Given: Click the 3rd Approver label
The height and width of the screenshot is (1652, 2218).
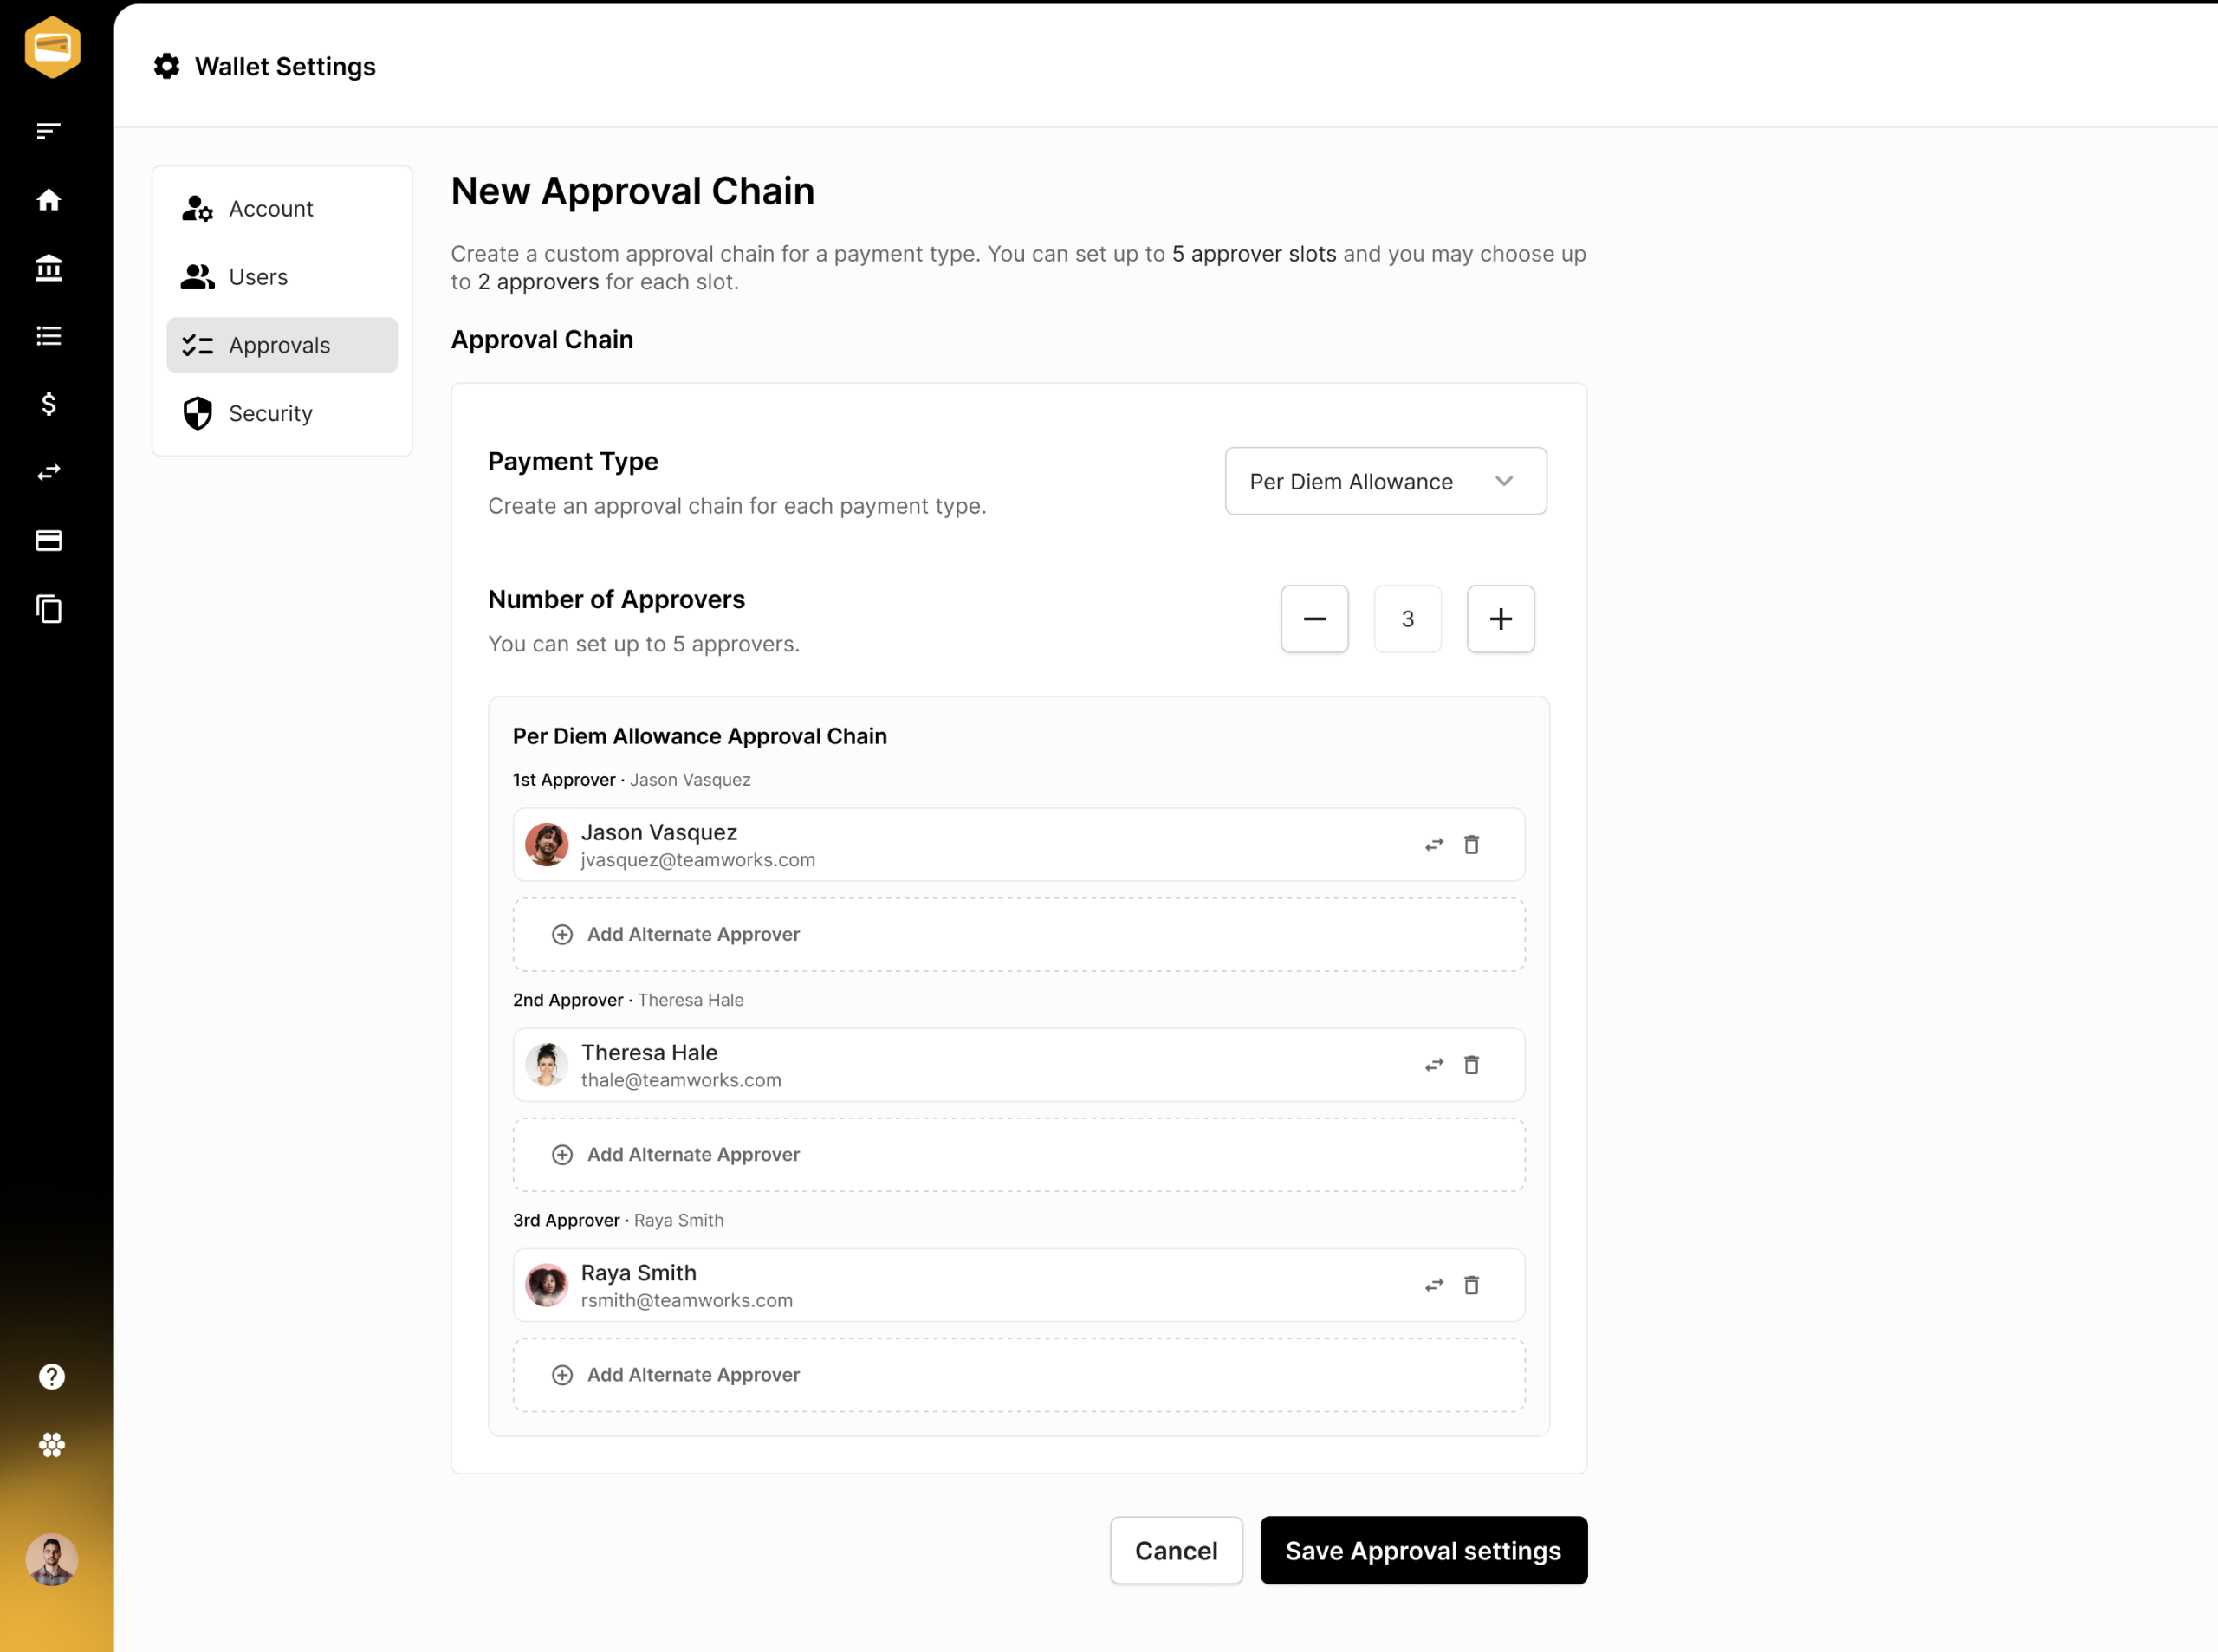Looking at the screenshot, I should point(566,1220).
